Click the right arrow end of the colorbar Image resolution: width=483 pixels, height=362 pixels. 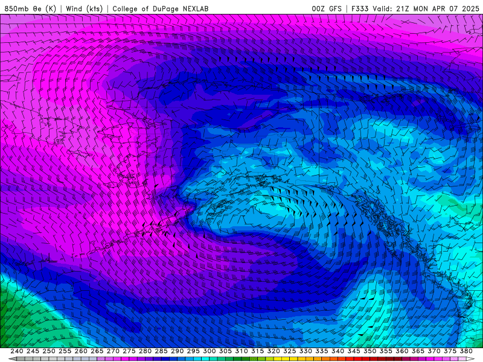coord(470,359)
